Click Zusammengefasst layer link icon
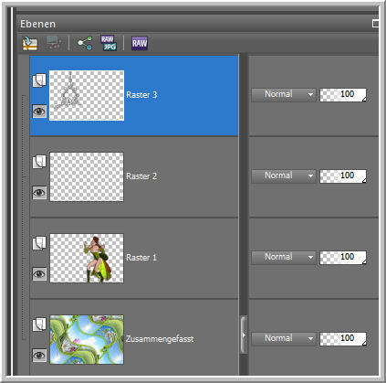386x383 pixels. tap(39, 324)
